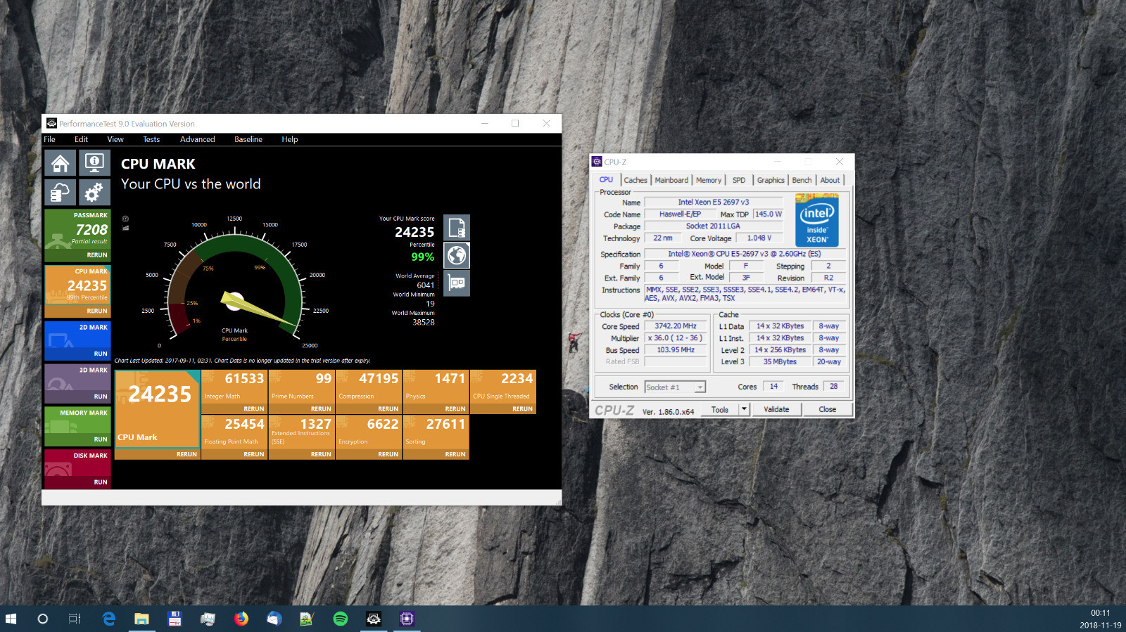Switch to Caches tab in CPU-Z
Viewport: 1126px width, 632px height.
point(635,180)
